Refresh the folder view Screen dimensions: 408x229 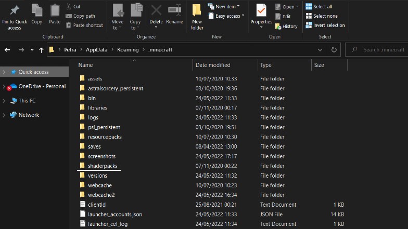[334, 50]
